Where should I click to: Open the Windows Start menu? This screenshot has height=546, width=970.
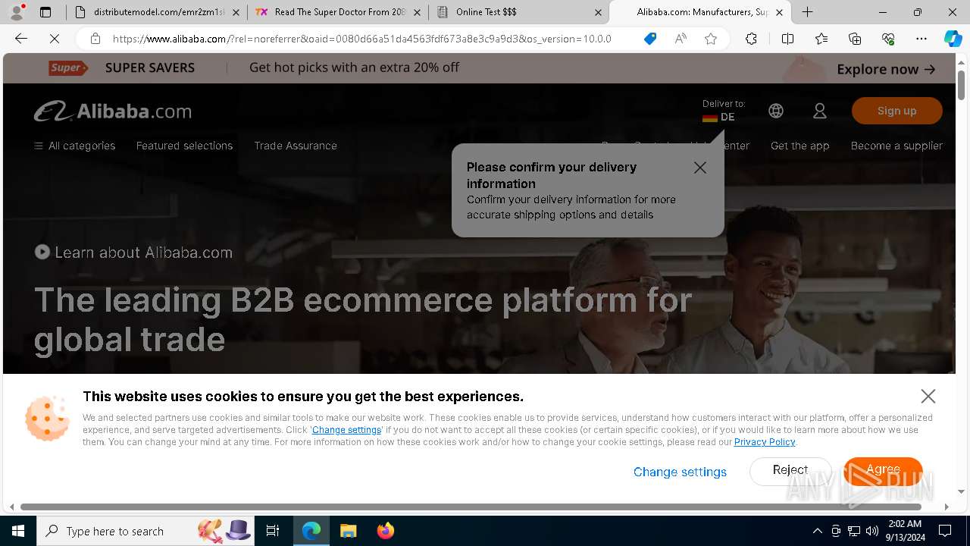coord(18,531)
